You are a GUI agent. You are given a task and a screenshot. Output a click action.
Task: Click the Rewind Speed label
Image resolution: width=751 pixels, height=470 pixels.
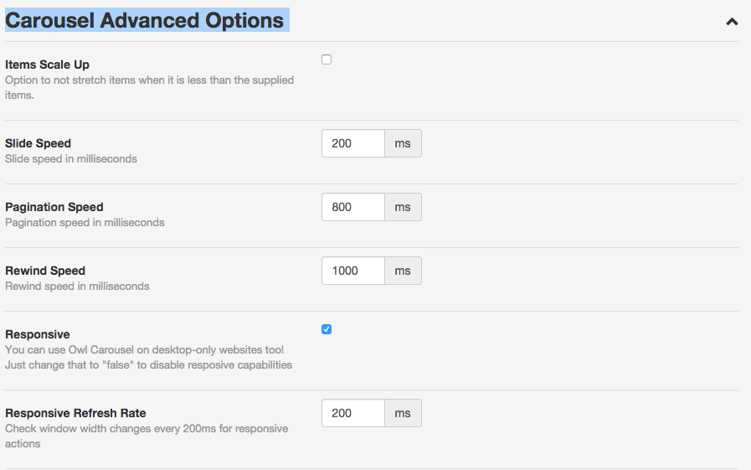click(45, 271)
